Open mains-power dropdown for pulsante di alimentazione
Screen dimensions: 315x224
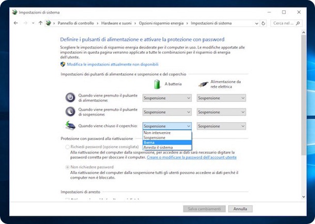(221, 98)
